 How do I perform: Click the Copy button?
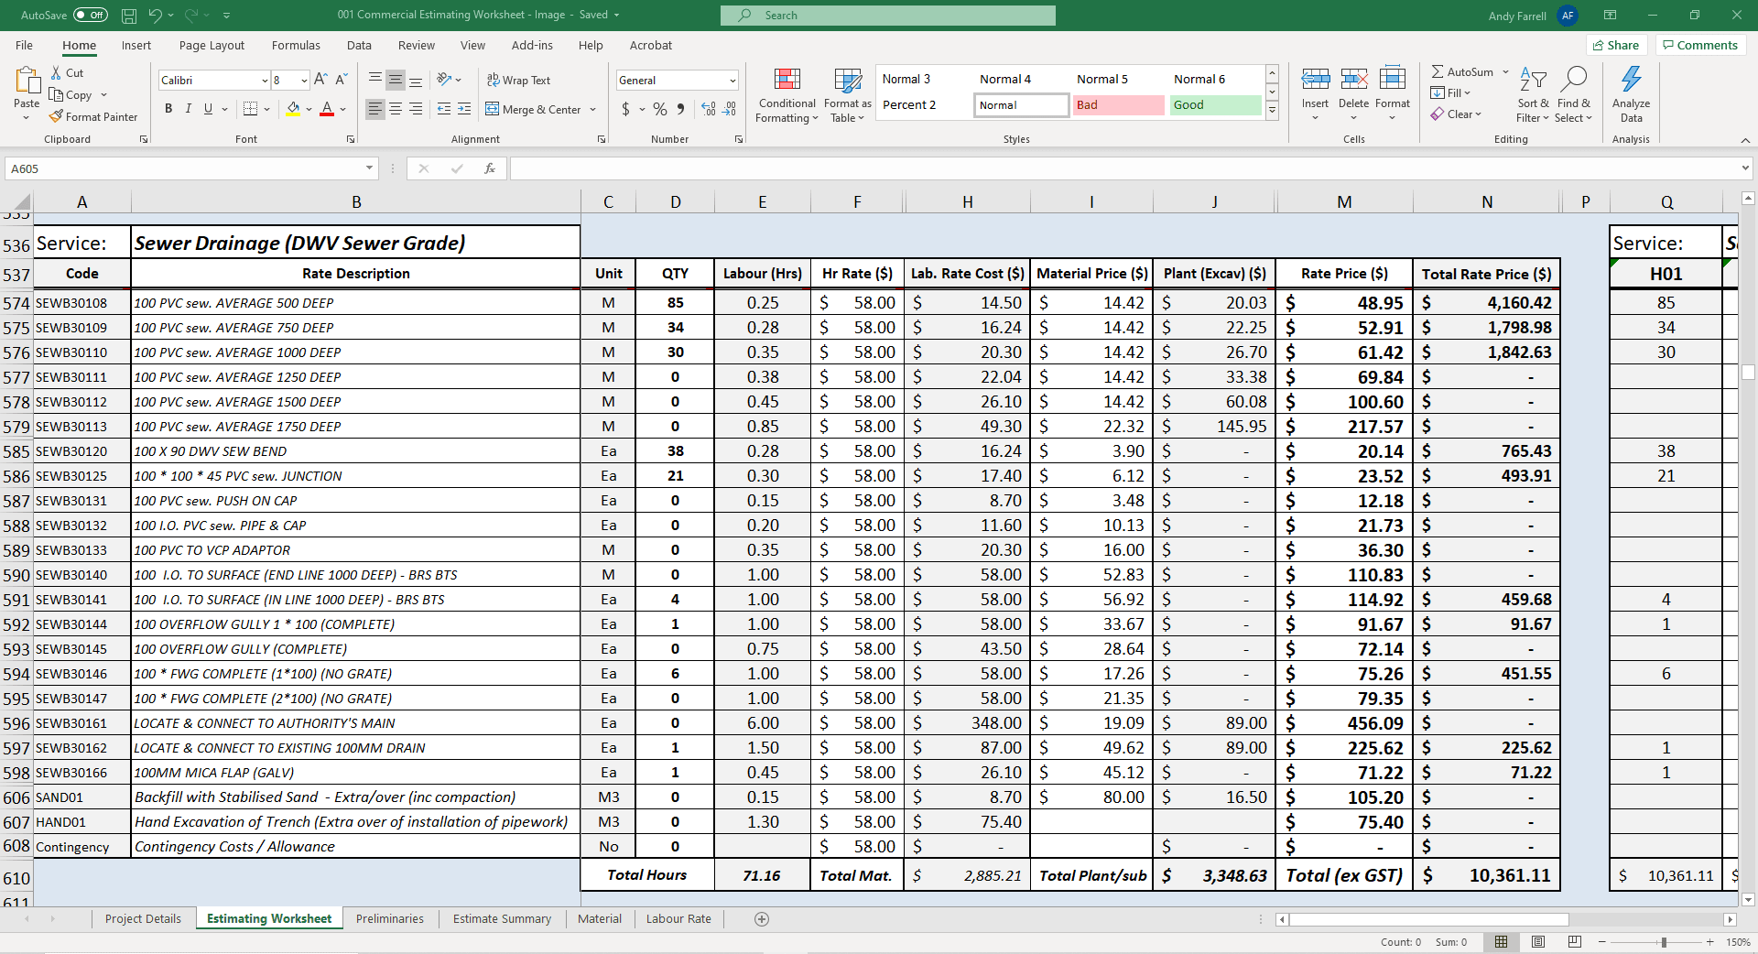71,95
